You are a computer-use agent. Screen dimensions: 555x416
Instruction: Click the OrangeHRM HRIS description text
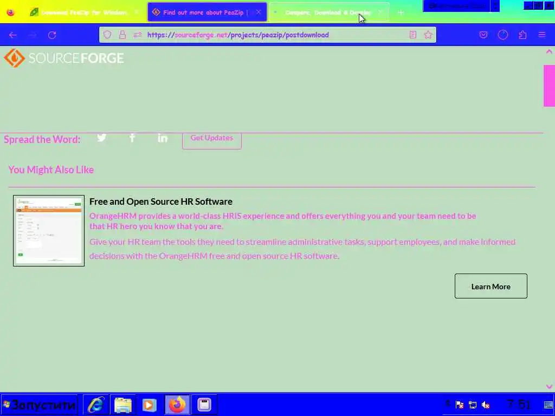click(x=282, y=221)
